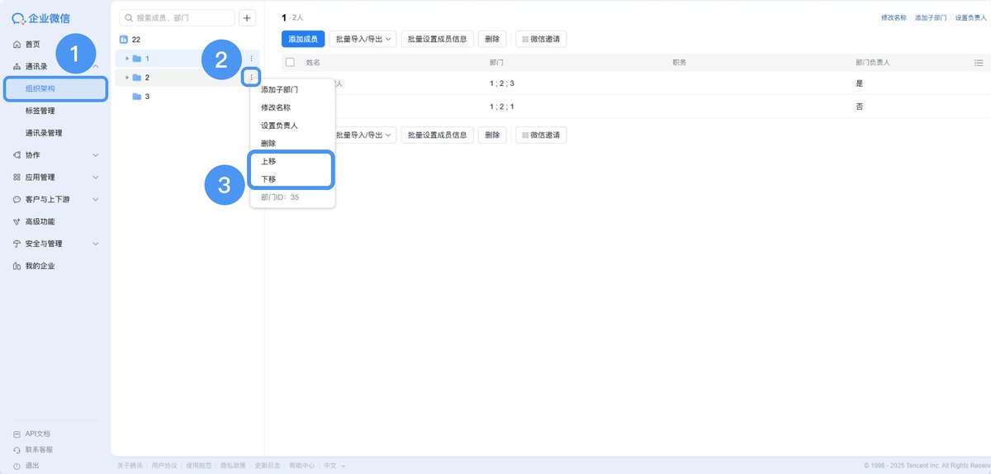Click the bottom 删除 toolbar button
Viewport: 991px width, 474px height.
point(492,135)
